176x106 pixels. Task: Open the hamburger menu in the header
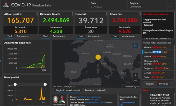pyautogui.click(x=171, y=5)
